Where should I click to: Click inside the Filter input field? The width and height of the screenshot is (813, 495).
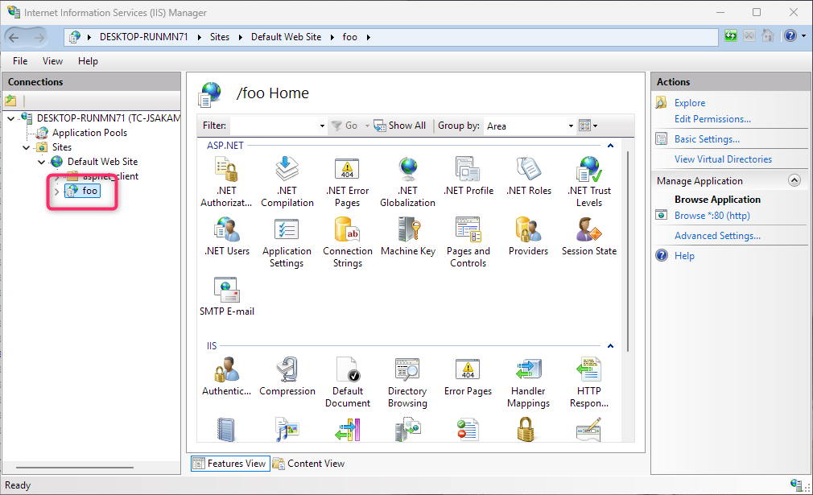[x=278, y=126]
